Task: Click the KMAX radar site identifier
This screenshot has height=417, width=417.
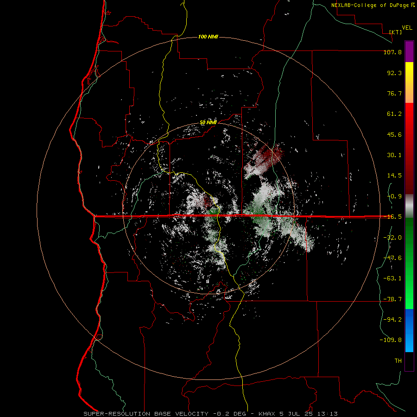Action: pos(267,414)
